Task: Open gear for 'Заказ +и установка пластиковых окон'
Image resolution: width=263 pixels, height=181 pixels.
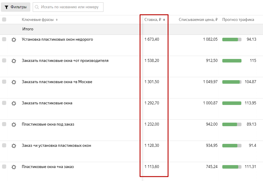Action: point(14,146)
